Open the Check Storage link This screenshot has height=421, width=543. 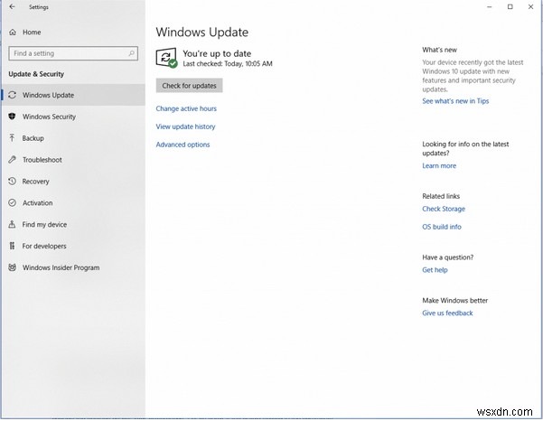point(444,209)
